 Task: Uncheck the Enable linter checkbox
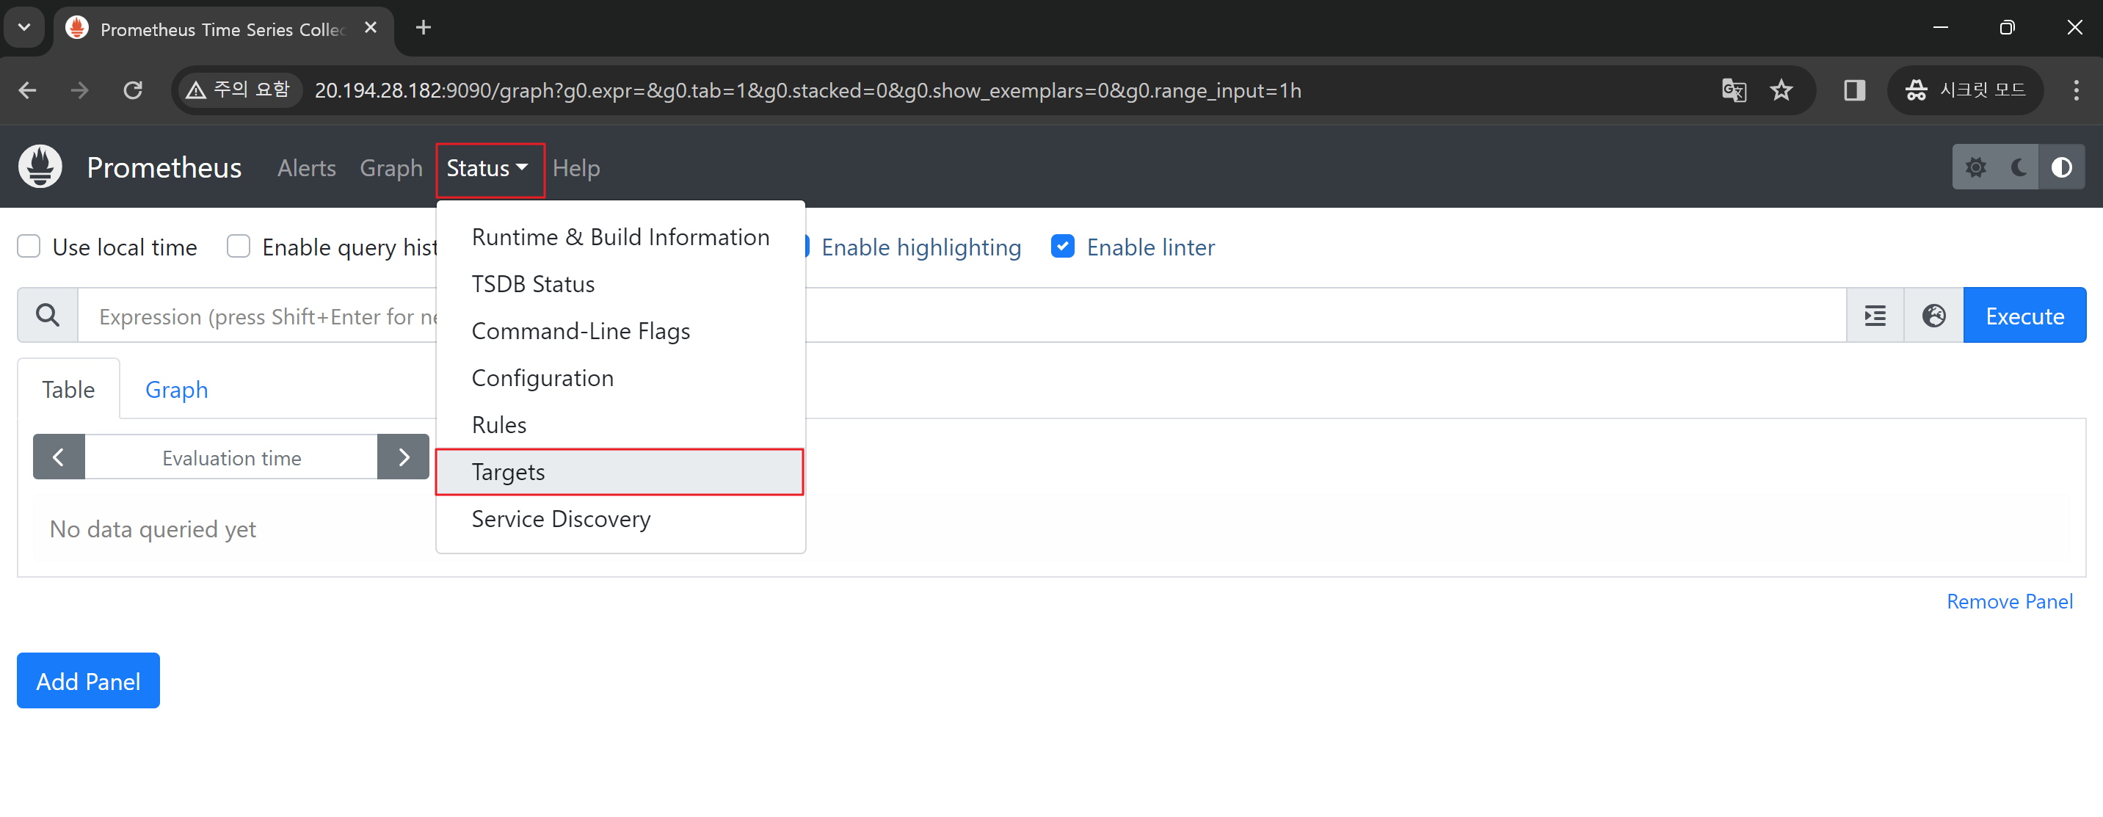pos(1062,247)
